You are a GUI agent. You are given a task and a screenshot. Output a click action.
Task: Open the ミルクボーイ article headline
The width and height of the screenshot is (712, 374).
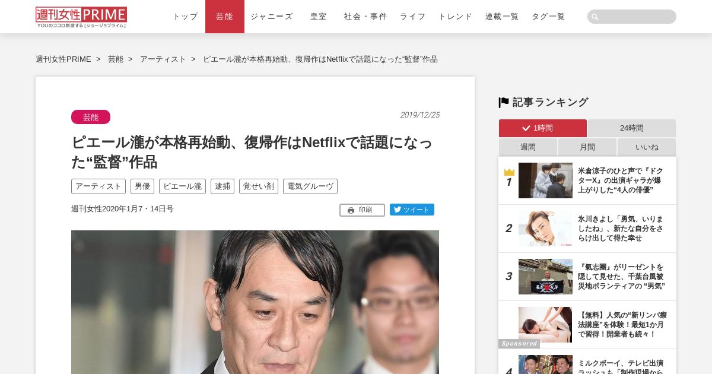tap(621, 367)
